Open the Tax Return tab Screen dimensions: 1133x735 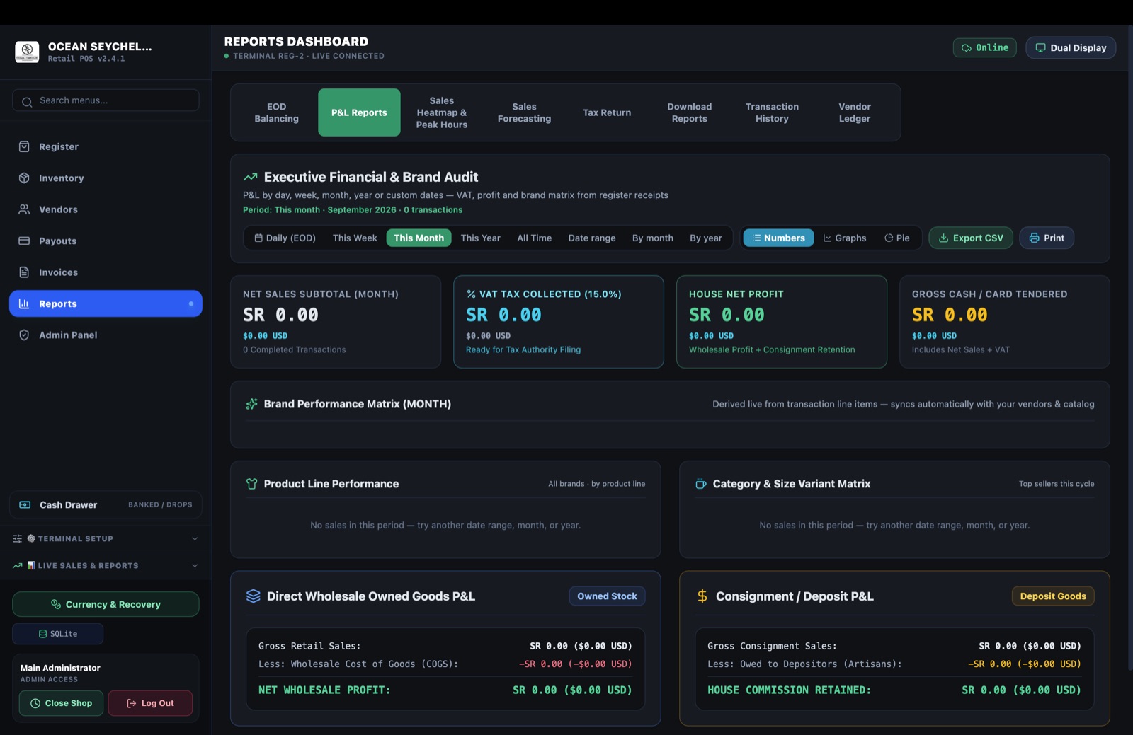pos(607,112)
